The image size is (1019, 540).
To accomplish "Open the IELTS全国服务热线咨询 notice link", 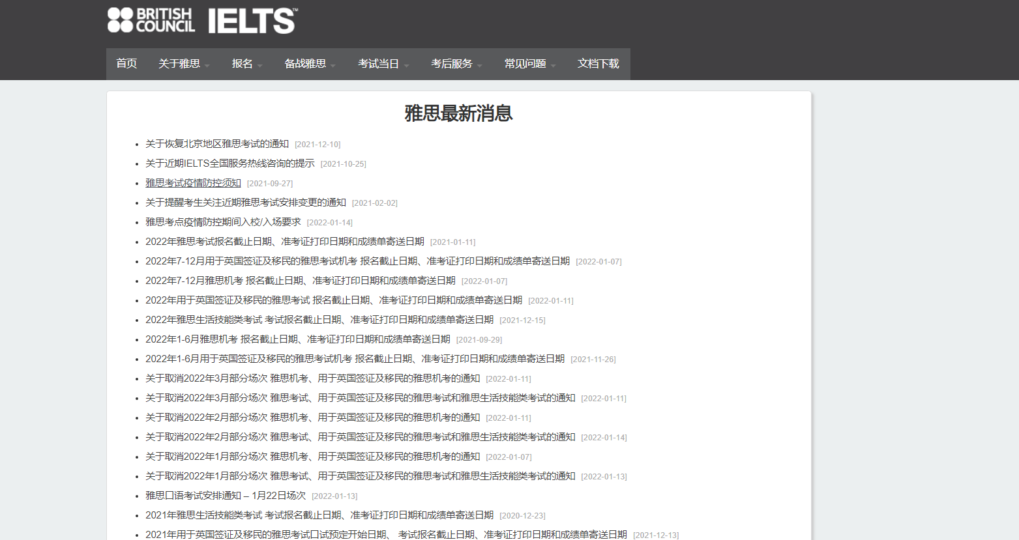I will pyautogui.click(x=229, y=163).
